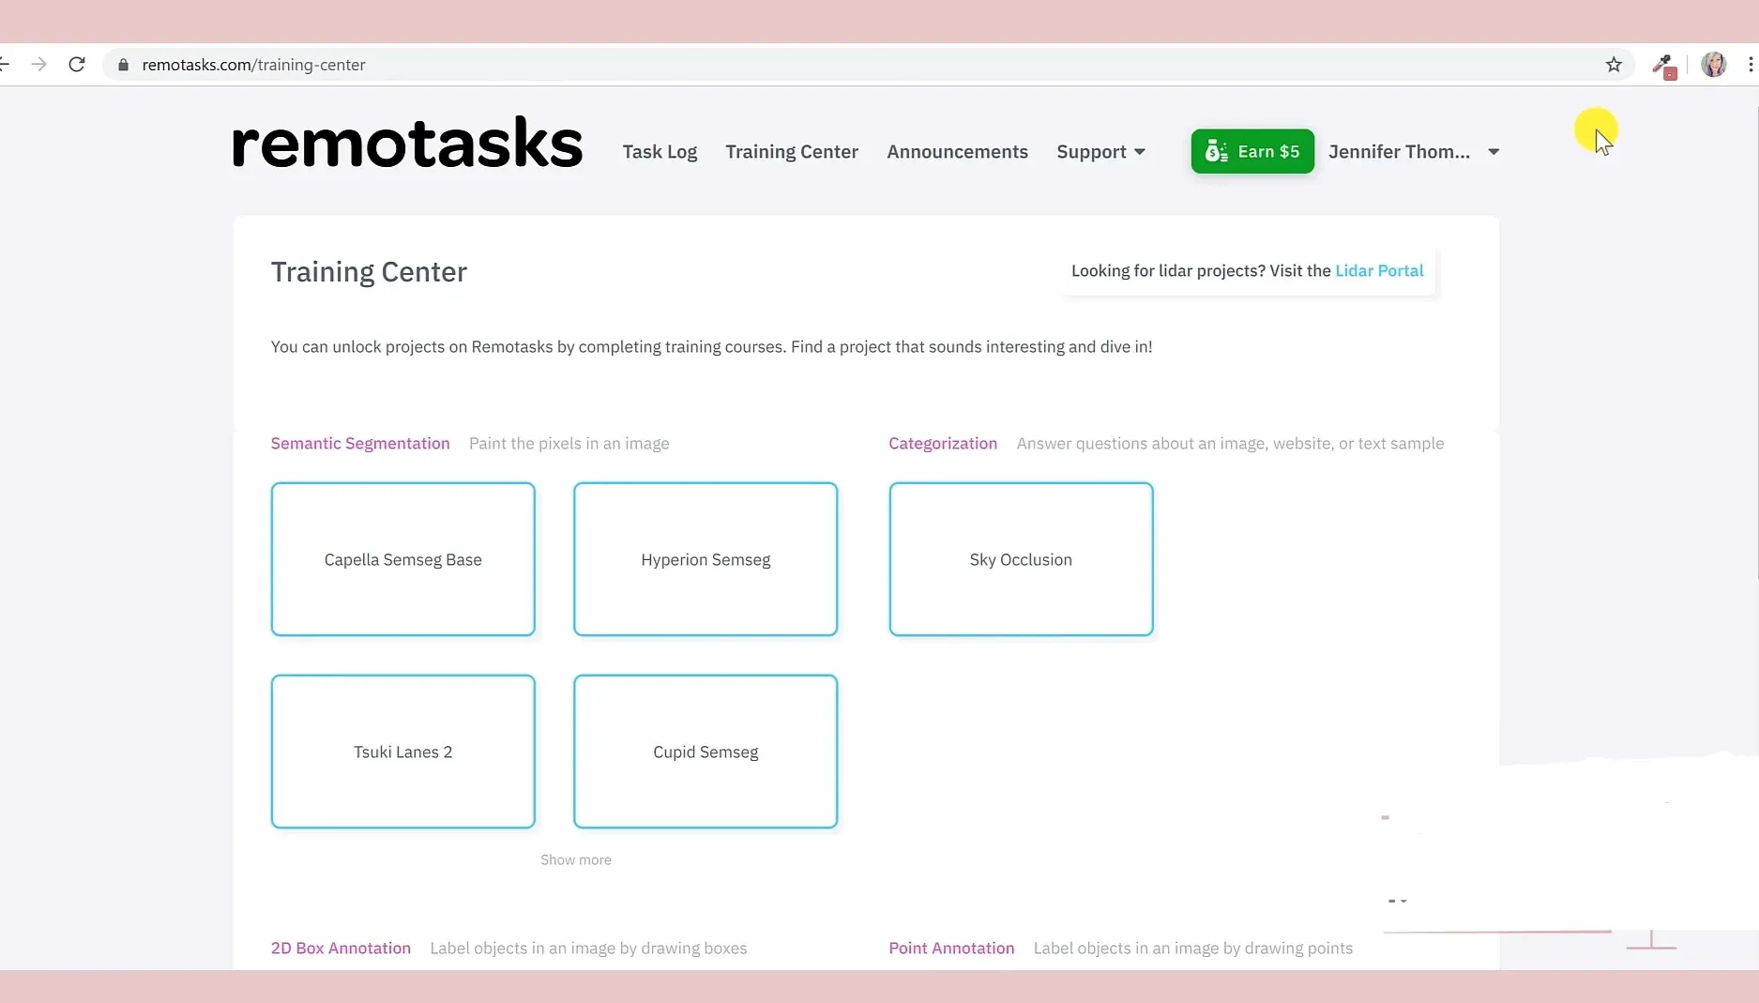
Task: Click 'Paint the pixels in an image' text
Action: pyautogui.click(x=569, y=444)
